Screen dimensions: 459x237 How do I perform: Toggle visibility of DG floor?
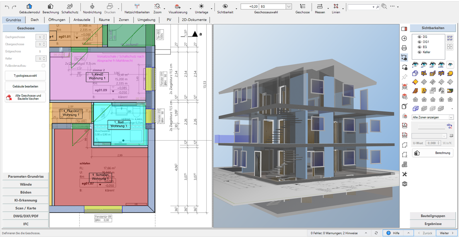(419, 37)
